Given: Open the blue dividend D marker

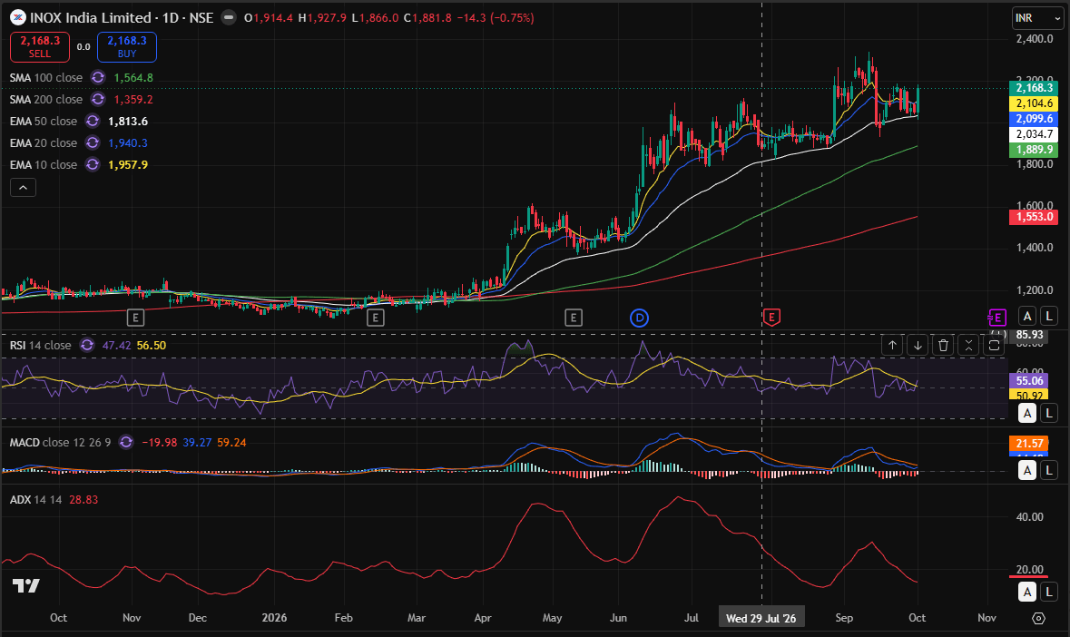Looking at the screenshot, I should pos(640,317).
